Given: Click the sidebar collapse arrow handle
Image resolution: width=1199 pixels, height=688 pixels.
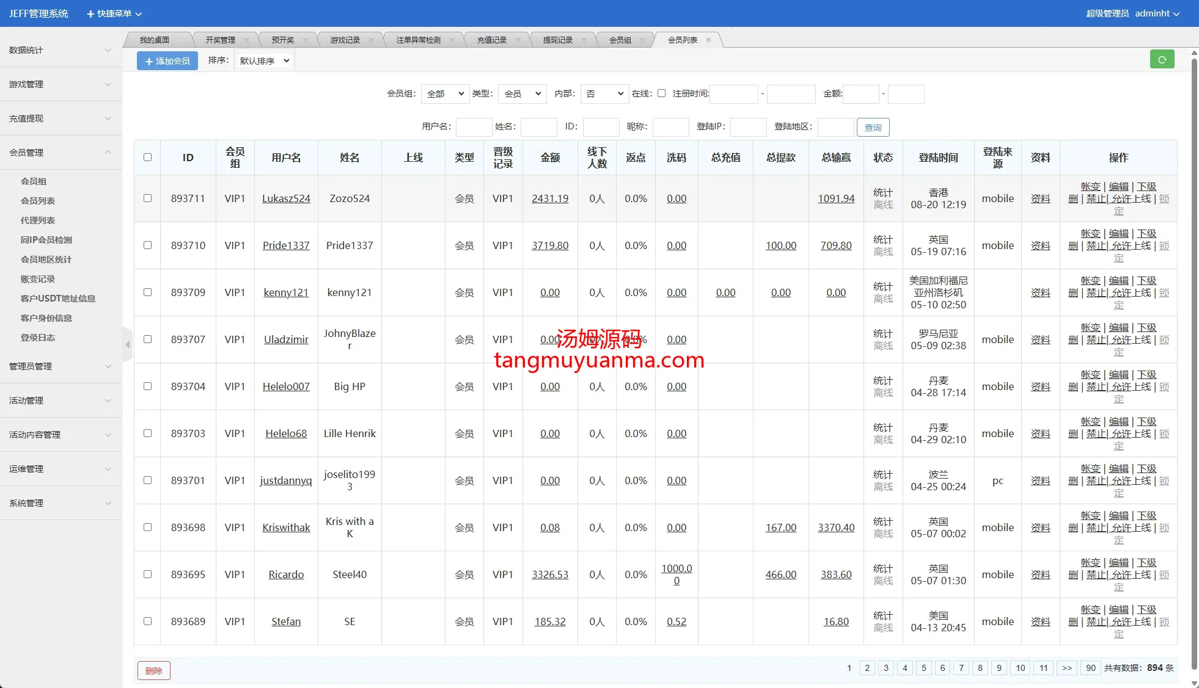Looking at the screenshot, I should pyautogui.click(x=127, y=345).
